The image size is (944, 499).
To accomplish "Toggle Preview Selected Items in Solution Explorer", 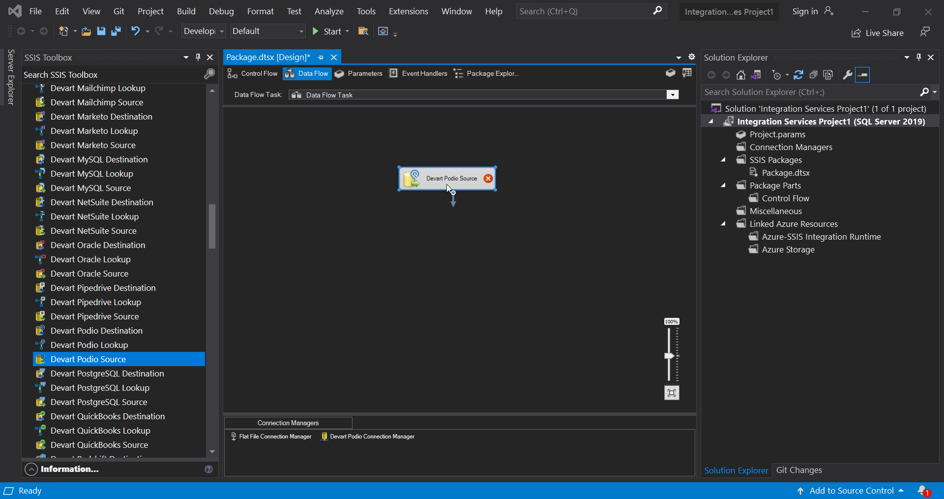I will tap(863, 75).
